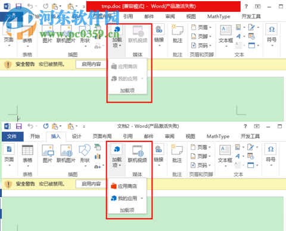Switch to the 开始 tab in the 文档2 window
This screenshot has width=286, height=231.
point(35,136)
